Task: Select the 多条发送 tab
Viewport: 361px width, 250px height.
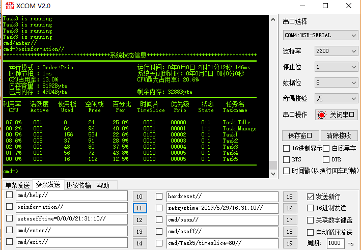Action: (48, 184)
